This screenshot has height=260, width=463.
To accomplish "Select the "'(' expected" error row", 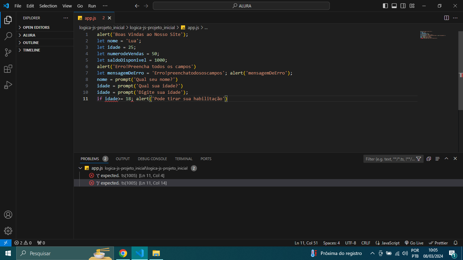I will [268, 175].
